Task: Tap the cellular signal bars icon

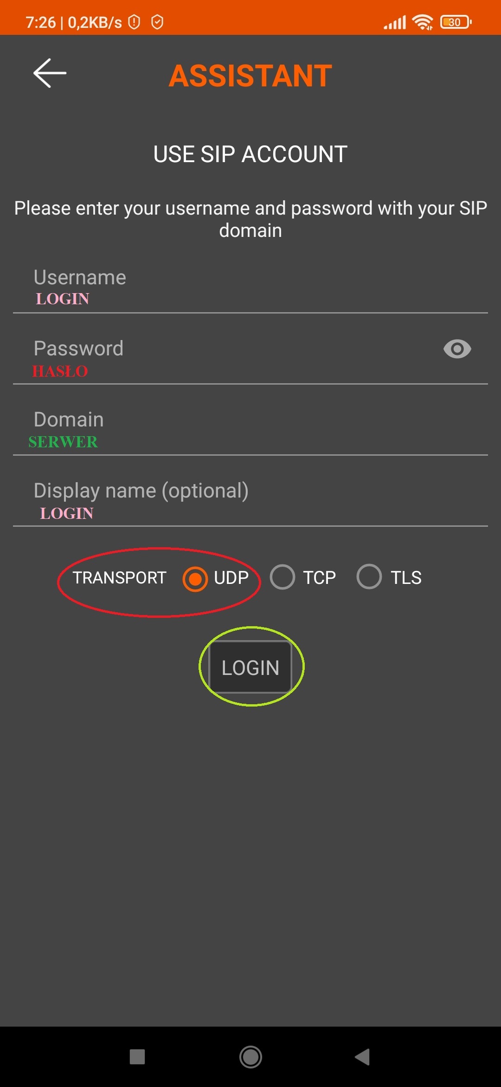Action: 395,22
